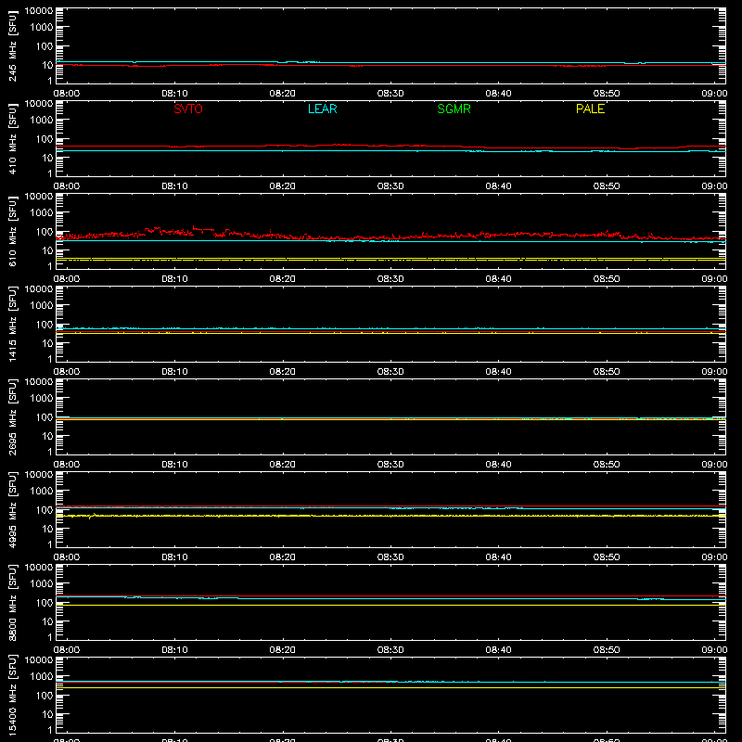Click 08:50 time label under 8800 MHz plot
Image resolution: width=742 pixels, height=742 pixels.
(607, 650)
